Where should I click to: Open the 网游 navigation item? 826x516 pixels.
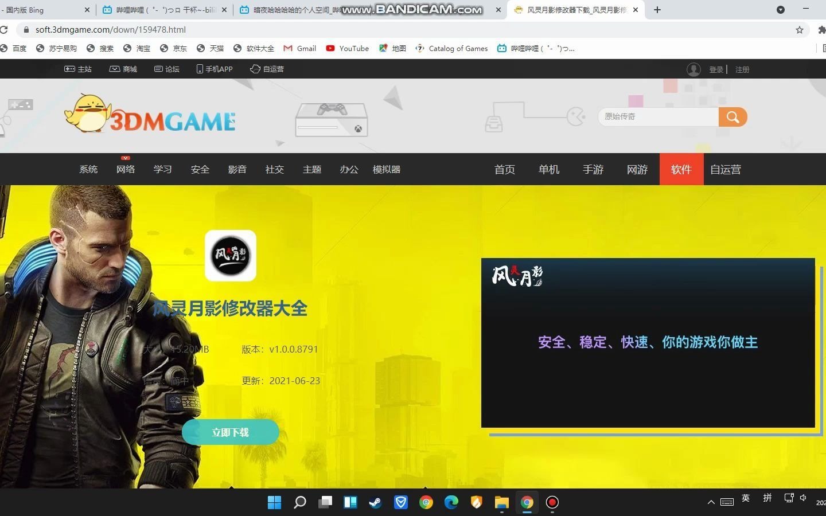point(637,169)
